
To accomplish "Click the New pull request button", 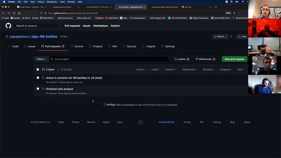I will 234,59.
